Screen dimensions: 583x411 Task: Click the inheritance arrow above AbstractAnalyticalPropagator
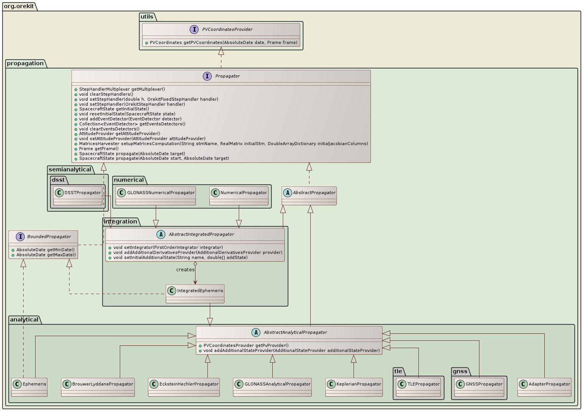[210, 321]
